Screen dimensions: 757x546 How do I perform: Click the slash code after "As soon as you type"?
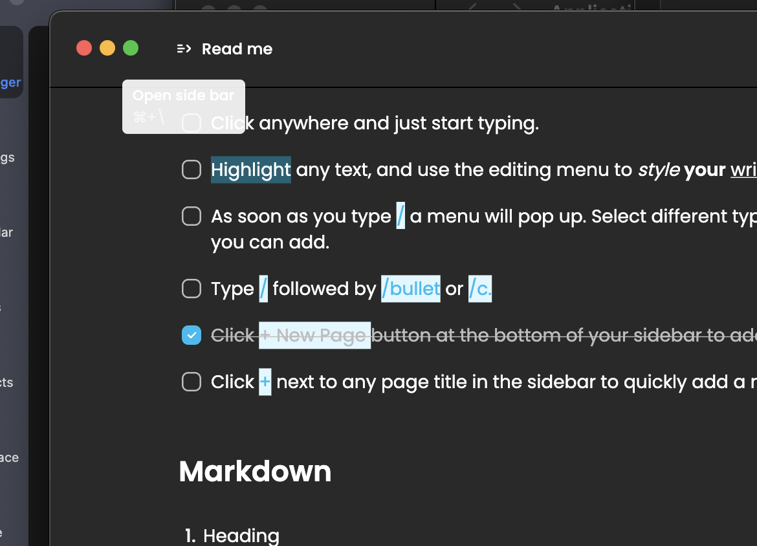(400, 216)
